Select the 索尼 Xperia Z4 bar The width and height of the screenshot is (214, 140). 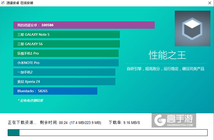[x=64, y=82]
